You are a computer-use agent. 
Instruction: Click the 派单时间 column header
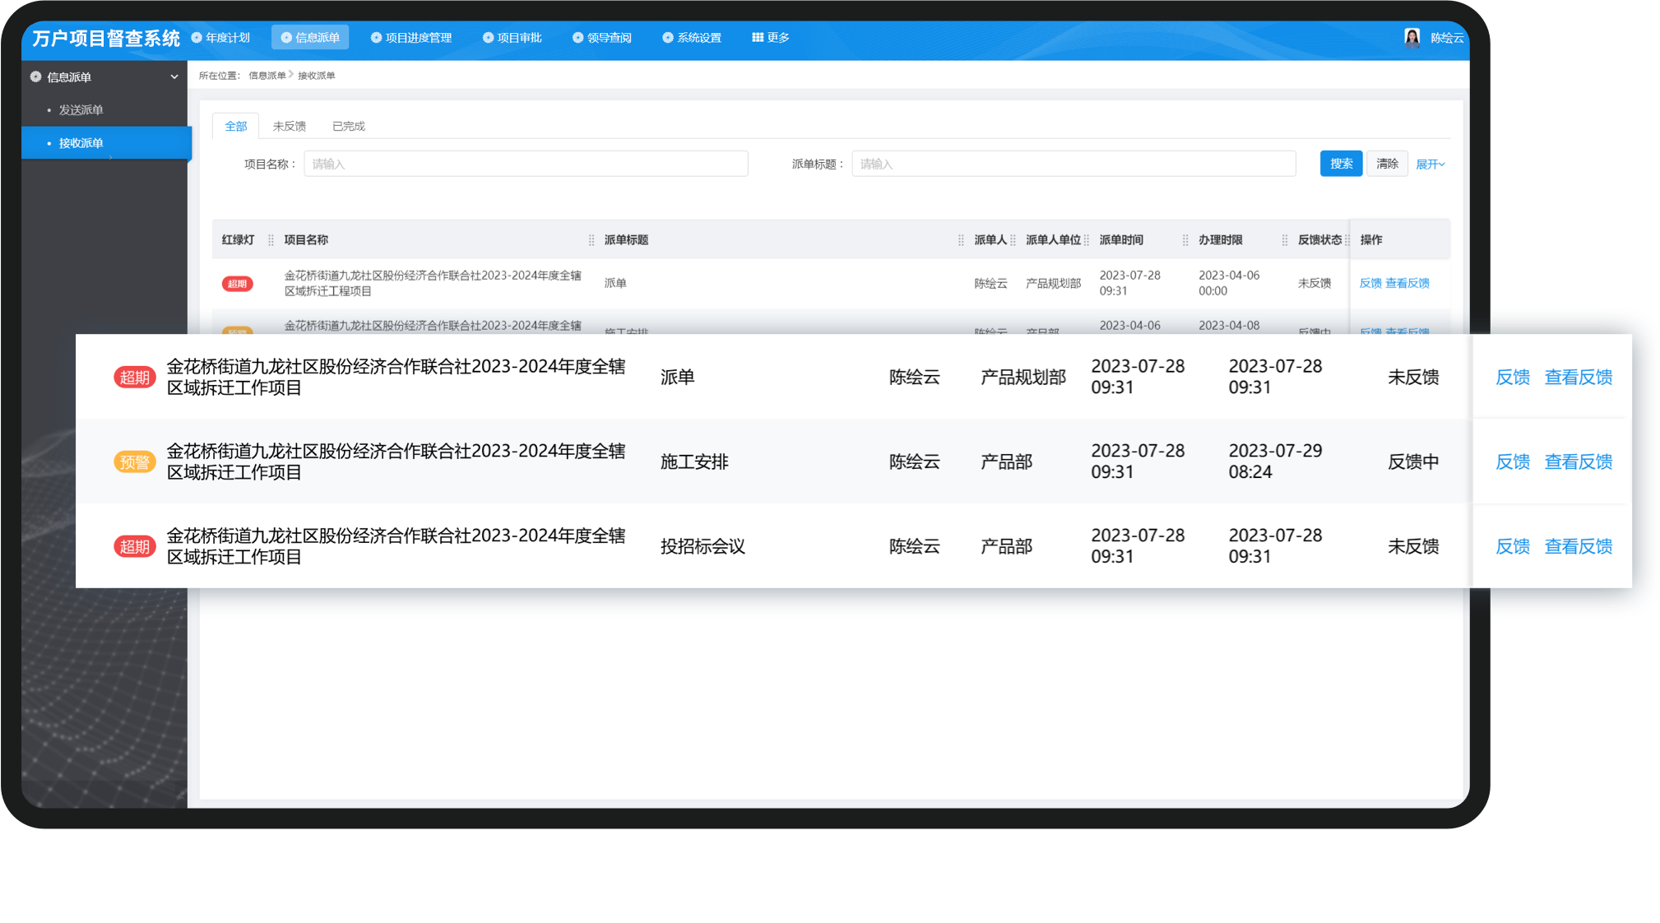point(1121,240)
